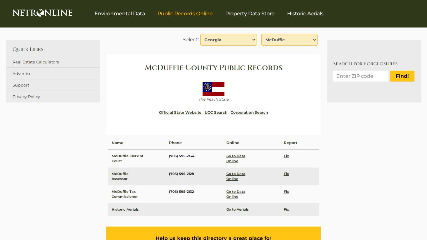Screen dimensions: 427x240
Task: Click McDuffie Tax Commissioner name cell
Action: pos(125,194)
